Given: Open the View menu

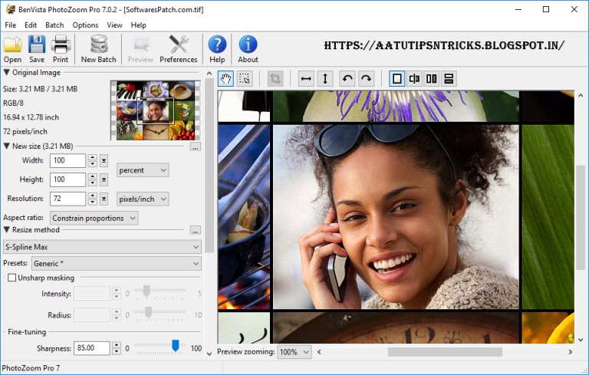Looking at the screenshot, I should pos(114,25).
